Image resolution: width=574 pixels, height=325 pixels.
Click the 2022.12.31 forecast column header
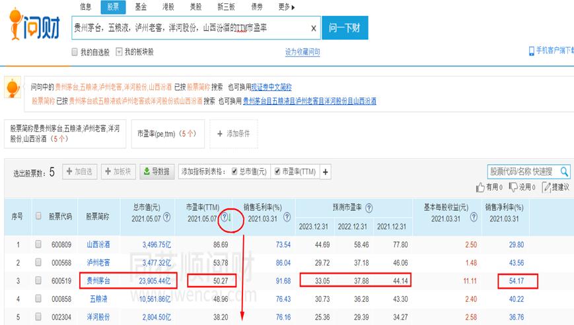click(352, 226)
